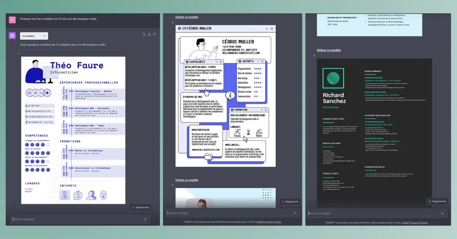Image resolution: width=457 pixels, height=239 pixels.
Task: Open 'Utiliser ce modèle' link above Richard Sanchez CV
Action: point(329,50)
